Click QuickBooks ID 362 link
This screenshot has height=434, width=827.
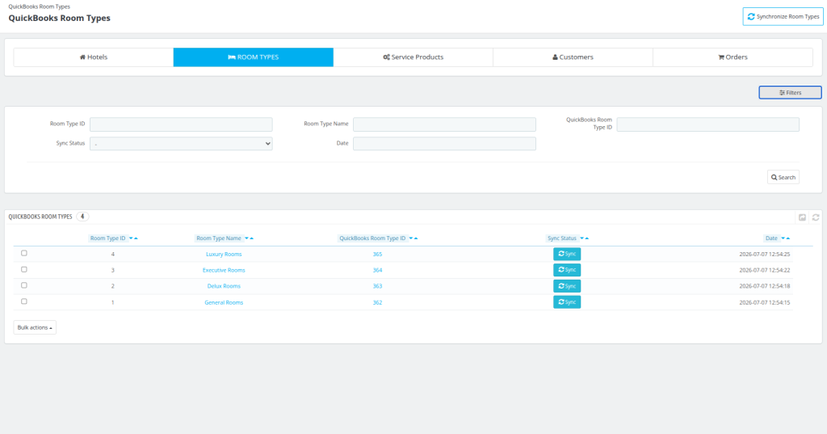point(377,302)
